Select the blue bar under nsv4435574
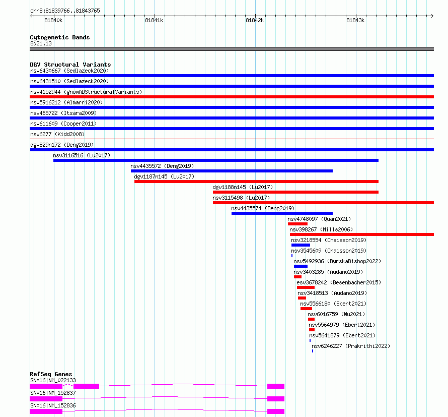 [x=282, y=213]
